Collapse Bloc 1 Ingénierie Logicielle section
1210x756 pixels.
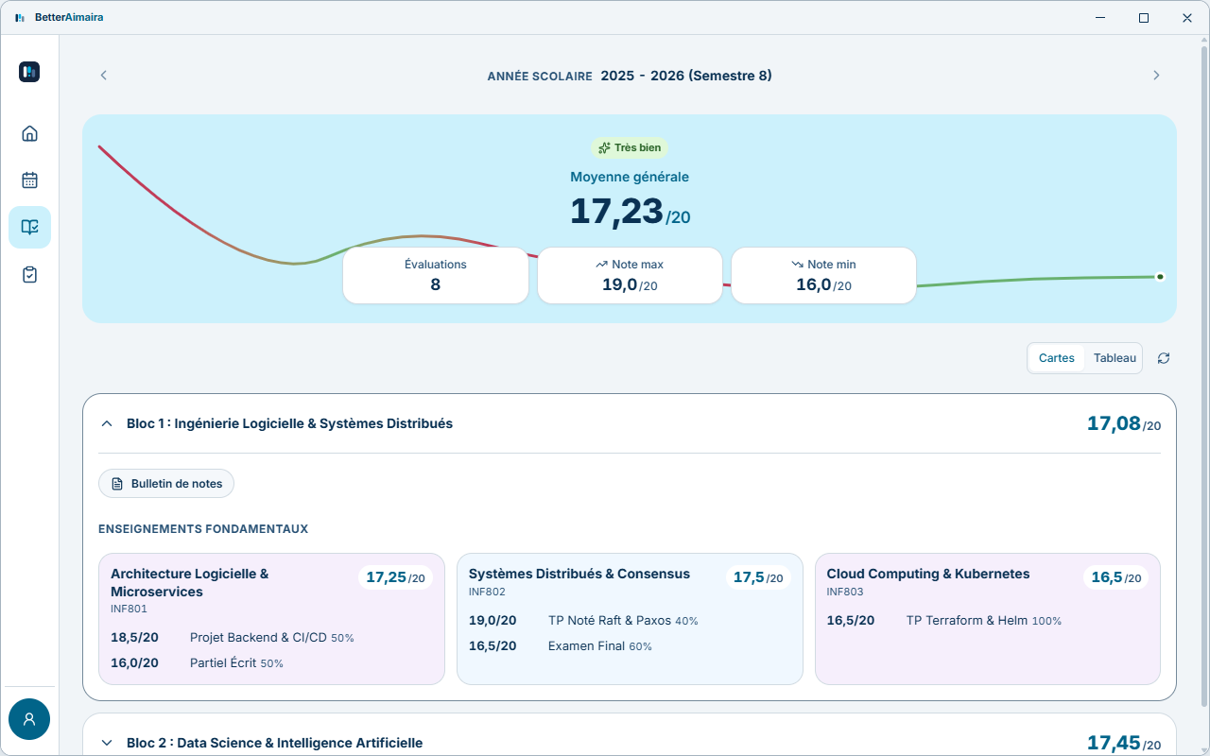[x=107, y=424]
